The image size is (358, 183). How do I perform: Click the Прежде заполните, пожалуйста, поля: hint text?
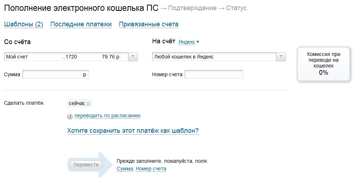tap(162, 161)
